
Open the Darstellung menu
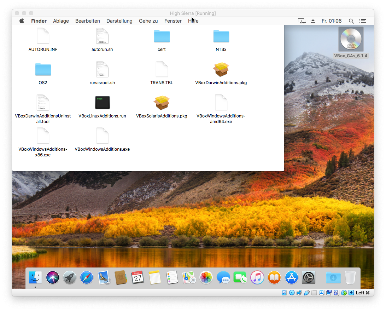click(x=119, y=21)
